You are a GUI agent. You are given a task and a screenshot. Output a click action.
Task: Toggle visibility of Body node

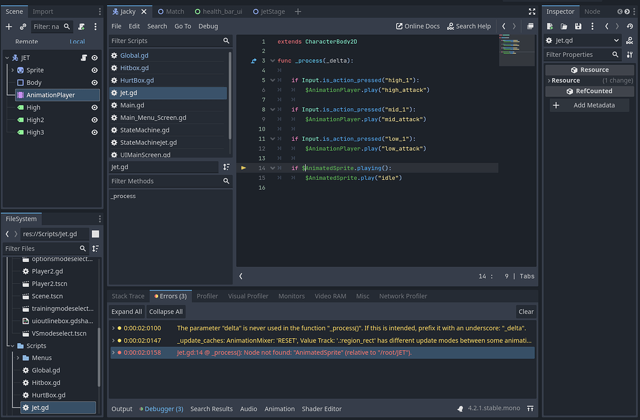coord(94,82)
